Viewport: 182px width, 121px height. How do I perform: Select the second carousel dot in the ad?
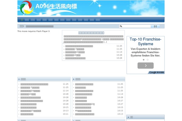coord(147,60)
